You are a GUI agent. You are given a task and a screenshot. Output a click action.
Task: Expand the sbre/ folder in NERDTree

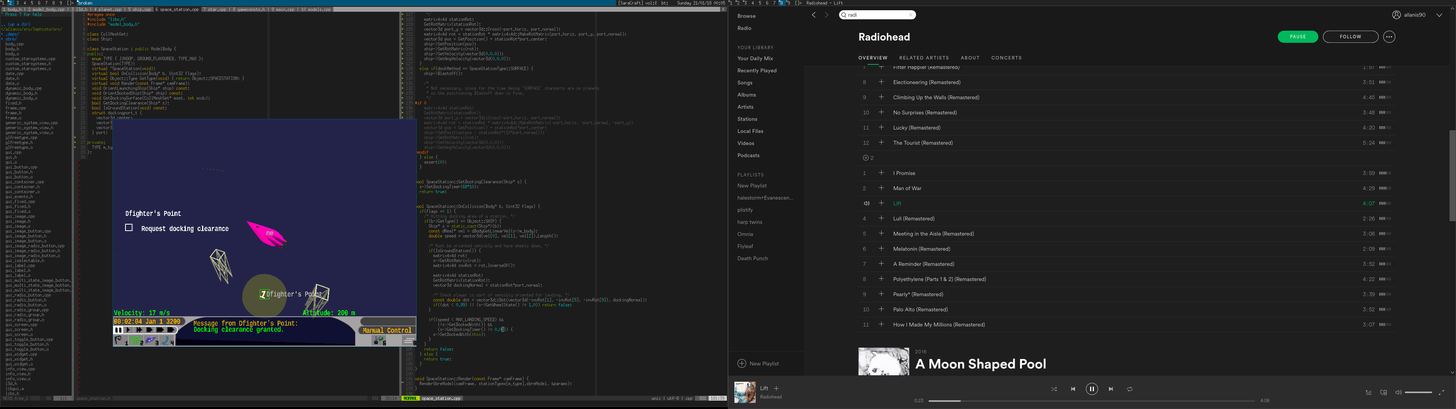11,39
